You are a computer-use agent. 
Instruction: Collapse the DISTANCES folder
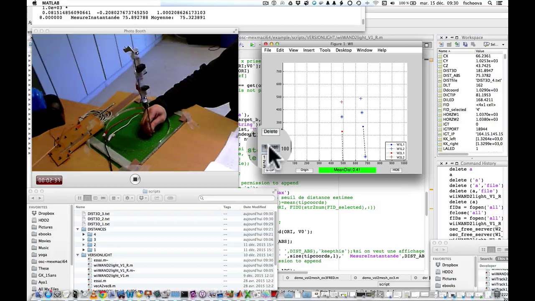click(78, 229)
